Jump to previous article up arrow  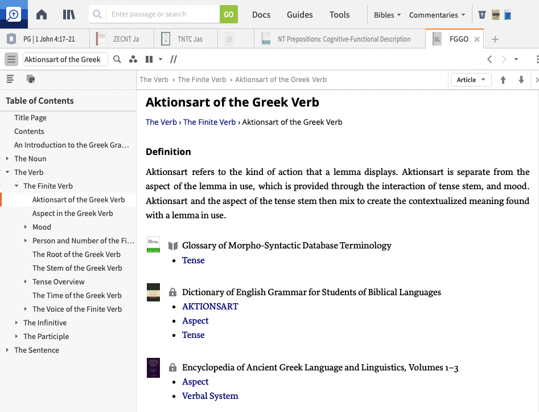tap(503, 80)
